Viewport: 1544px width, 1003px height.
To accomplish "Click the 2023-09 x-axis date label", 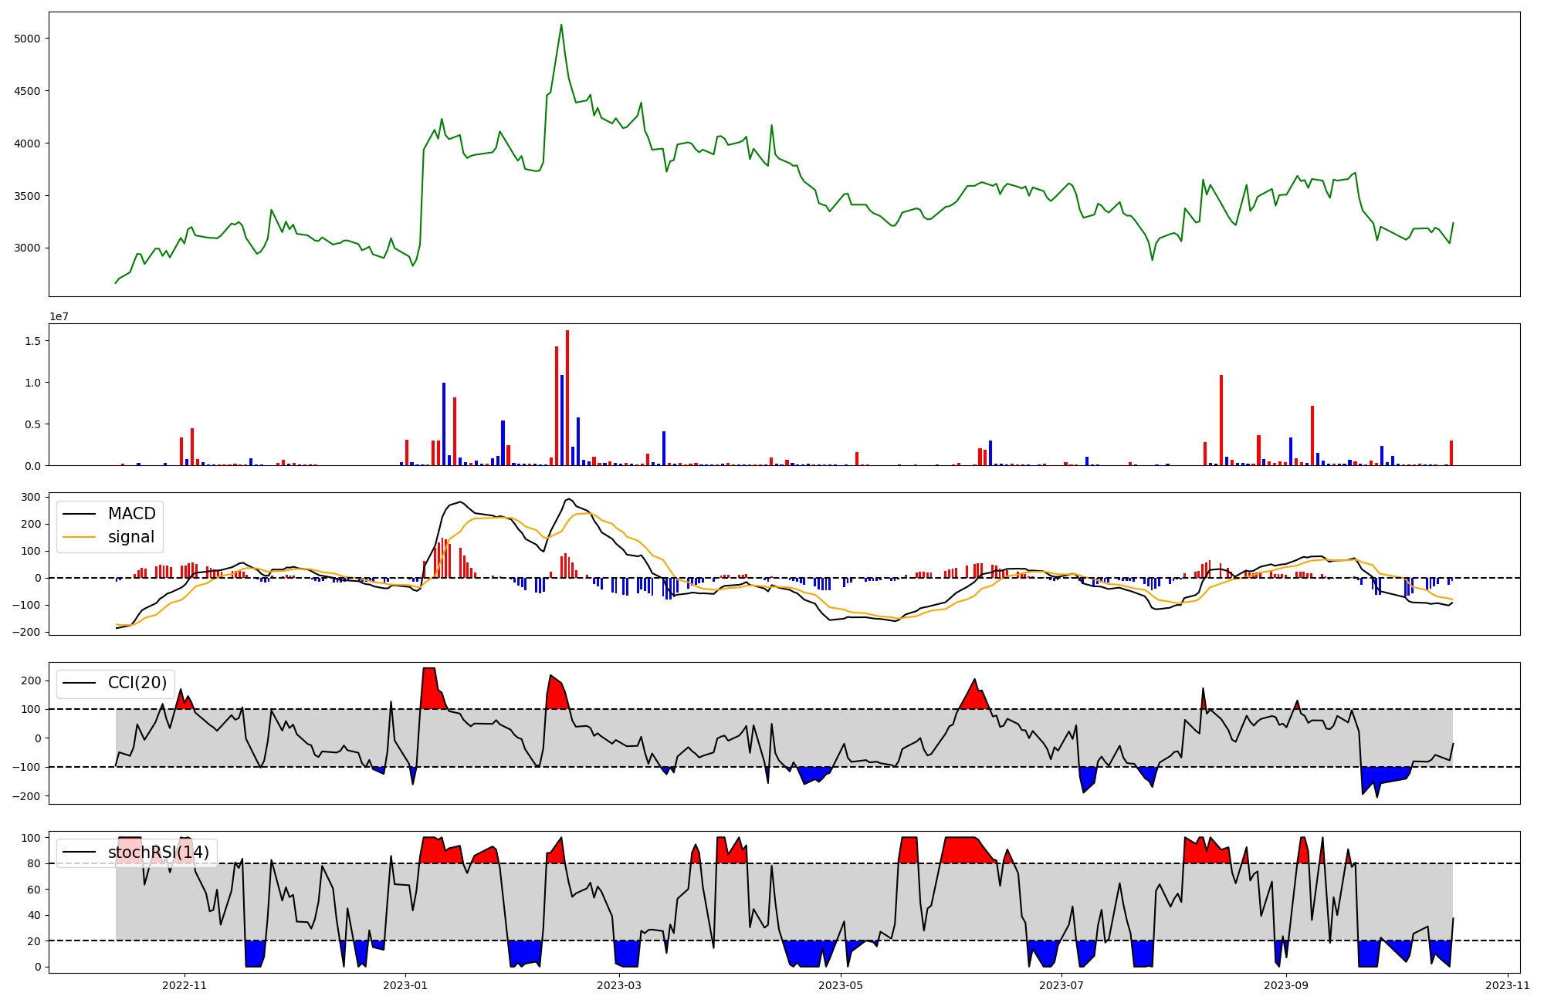I will pyautogui.click(x=1287, y=985).
